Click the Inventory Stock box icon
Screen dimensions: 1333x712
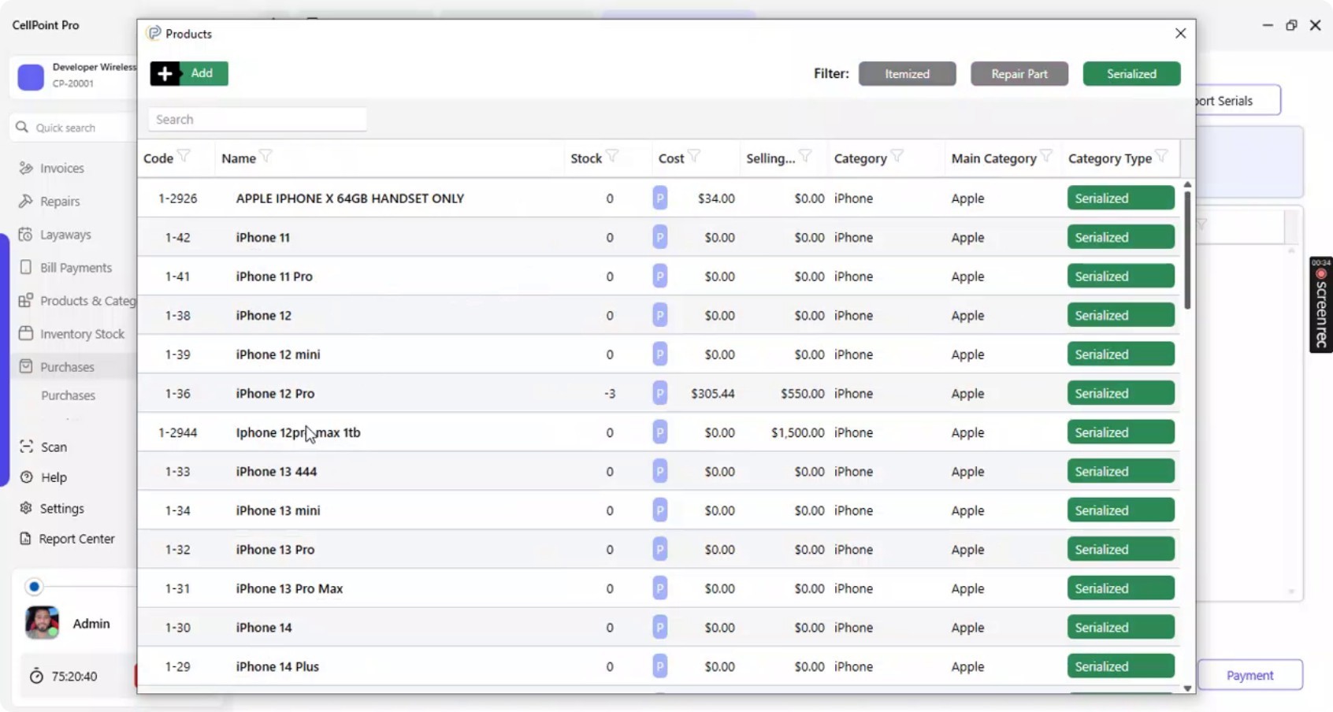pos(26,333)
